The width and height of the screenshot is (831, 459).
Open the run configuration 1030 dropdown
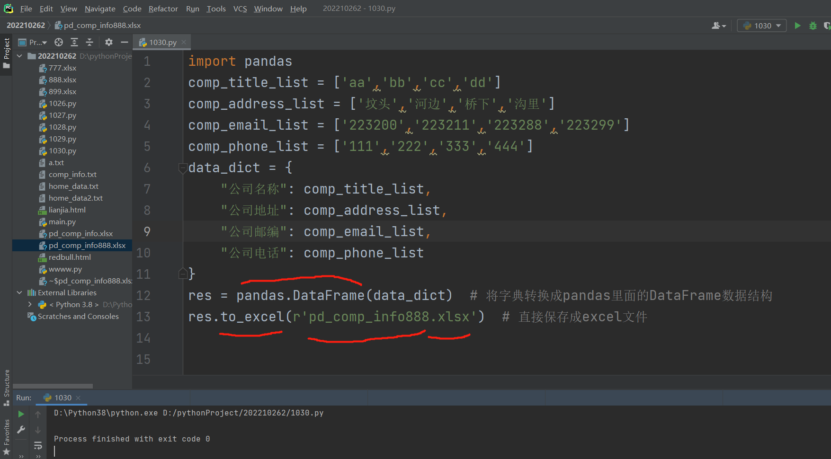(x=762, y=26)
